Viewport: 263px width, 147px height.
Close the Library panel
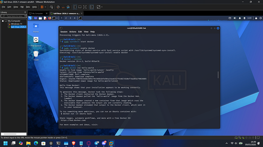tap(25, 12)
